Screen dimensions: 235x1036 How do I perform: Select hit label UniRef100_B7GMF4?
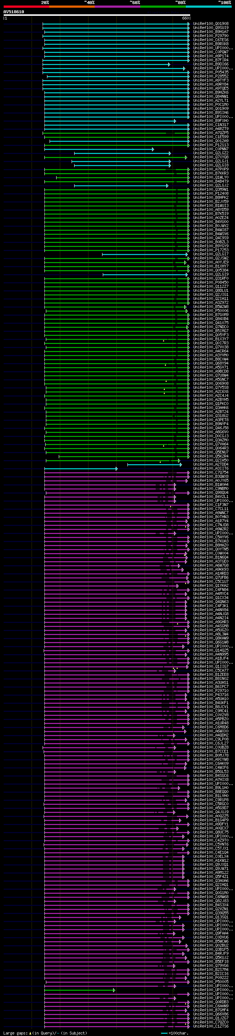click(210, 1010)
